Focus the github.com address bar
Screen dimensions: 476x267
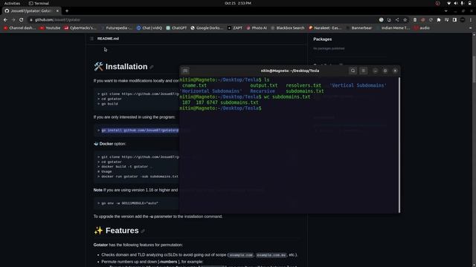200,20
